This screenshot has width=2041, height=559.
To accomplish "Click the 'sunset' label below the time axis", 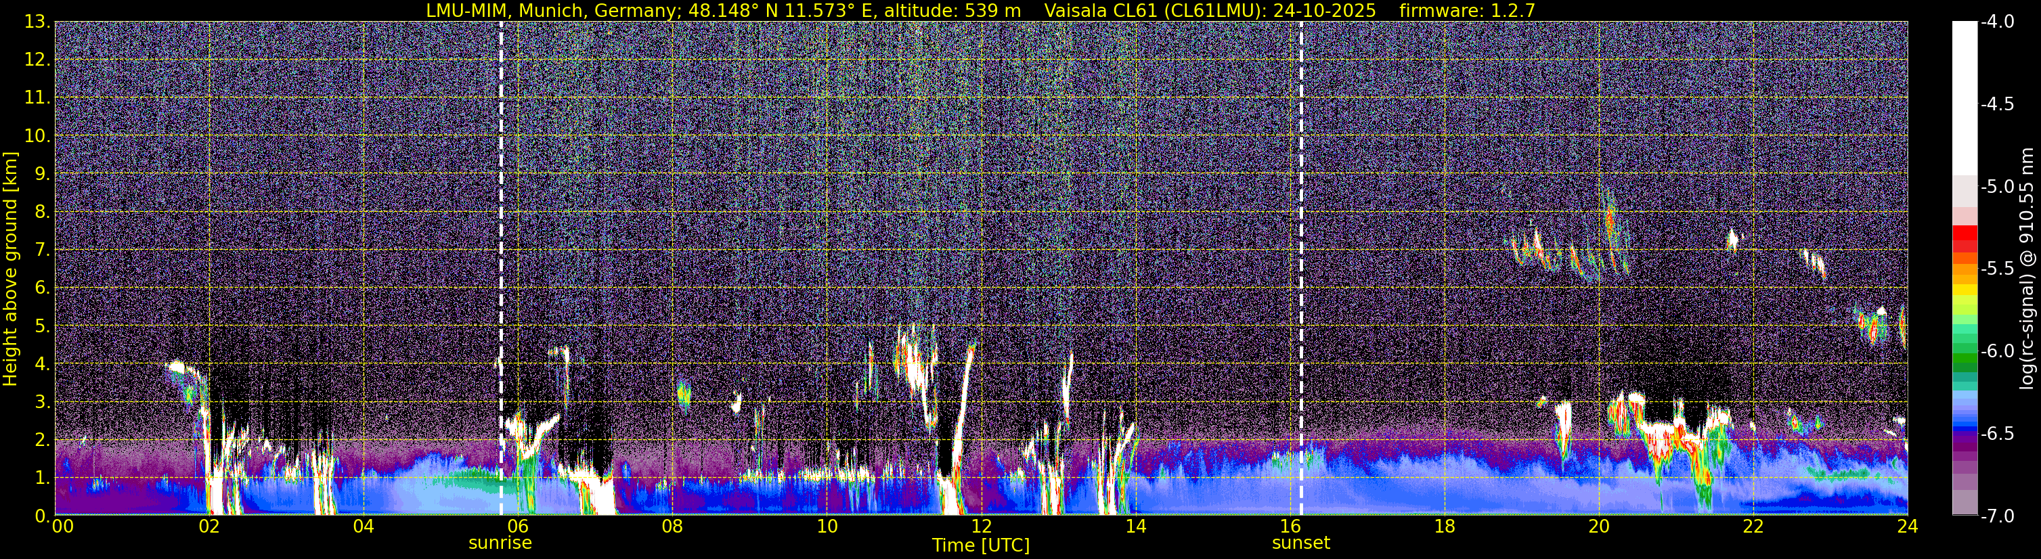I will 1301,543.
